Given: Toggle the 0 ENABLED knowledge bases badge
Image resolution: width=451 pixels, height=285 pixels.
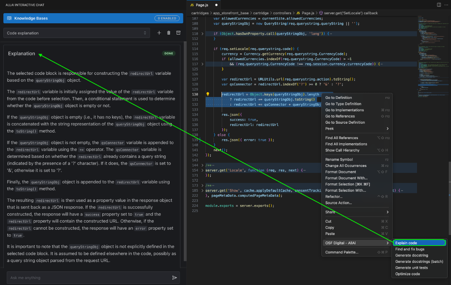Looking at the screenshot, I should pyautogui.click(x=167, y=18).
